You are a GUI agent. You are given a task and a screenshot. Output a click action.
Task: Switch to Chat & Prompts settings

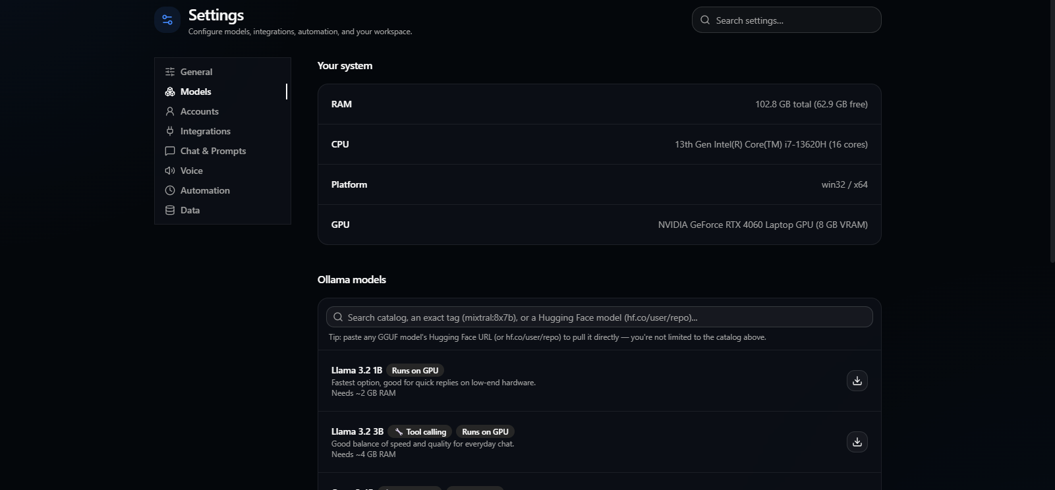click(223, 151)
